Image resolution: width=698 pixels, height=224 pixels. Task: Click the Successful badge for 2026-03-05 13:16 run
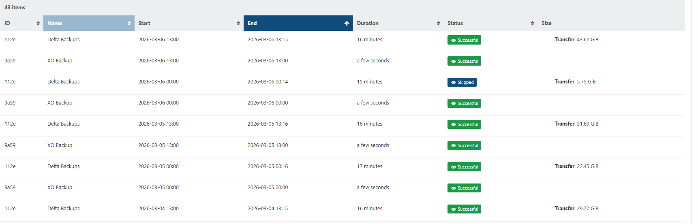[x=464, y=124]
